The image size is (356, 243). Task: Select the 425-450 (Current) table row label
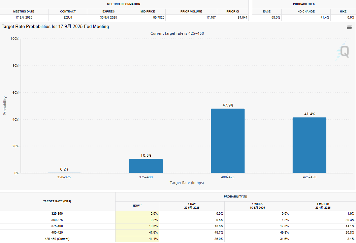pyautogui.click(x=58, y=239)
